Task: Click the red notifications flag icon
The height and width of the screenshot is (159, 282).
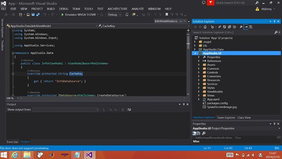Action: (x=211, y=3)
